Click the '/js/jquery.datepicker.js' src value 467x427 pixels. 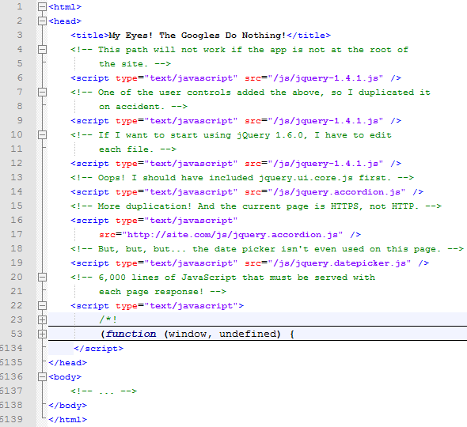tap(340, 263)
